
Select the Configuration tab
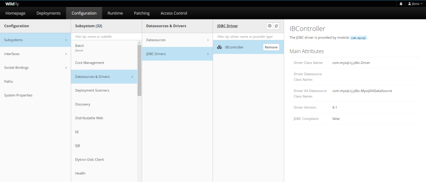tap(84, 13)
